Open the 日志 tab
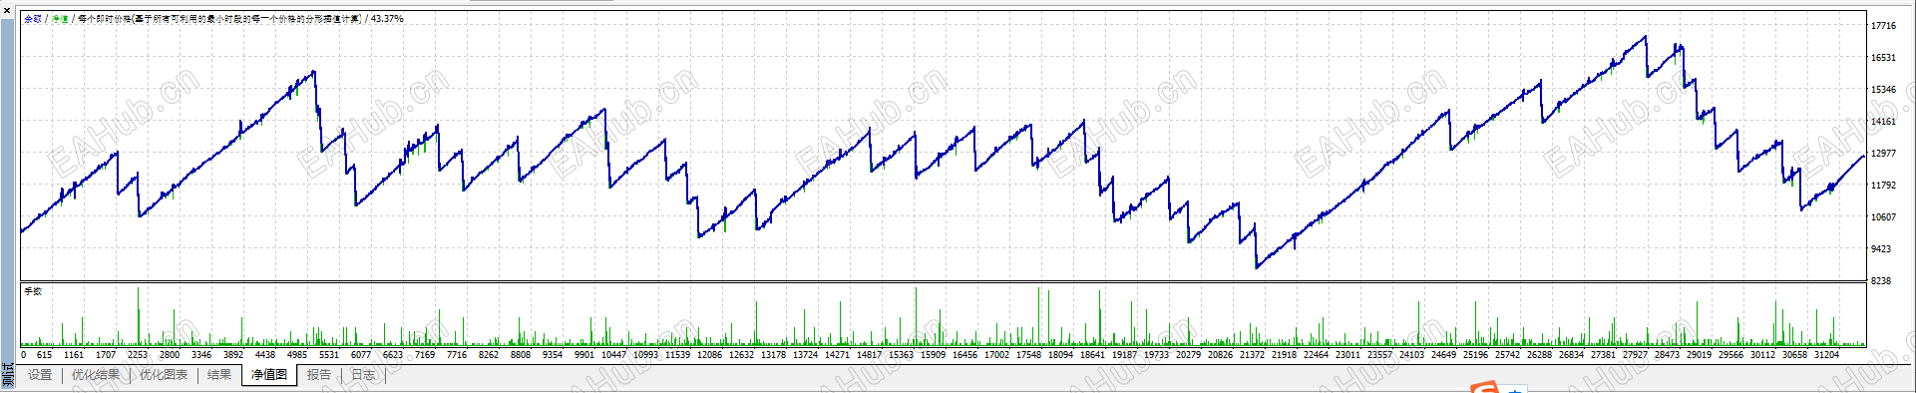Viewport: 1916px width, 393px height. (x=363, y=375)
